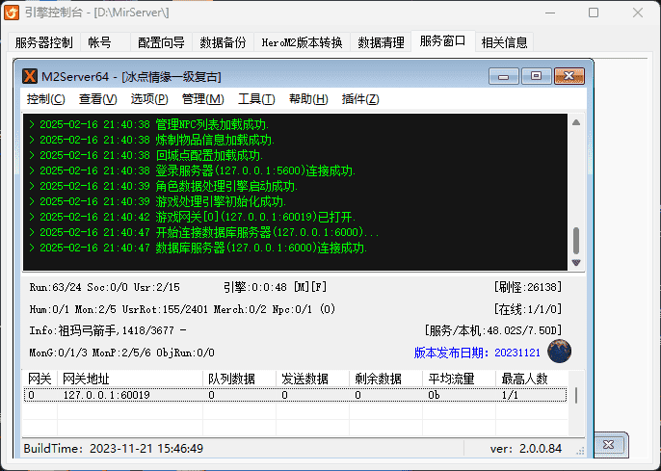
Task: Close the M2Server64 inner window
Action: pyautogui.click(x=568, y=75)
